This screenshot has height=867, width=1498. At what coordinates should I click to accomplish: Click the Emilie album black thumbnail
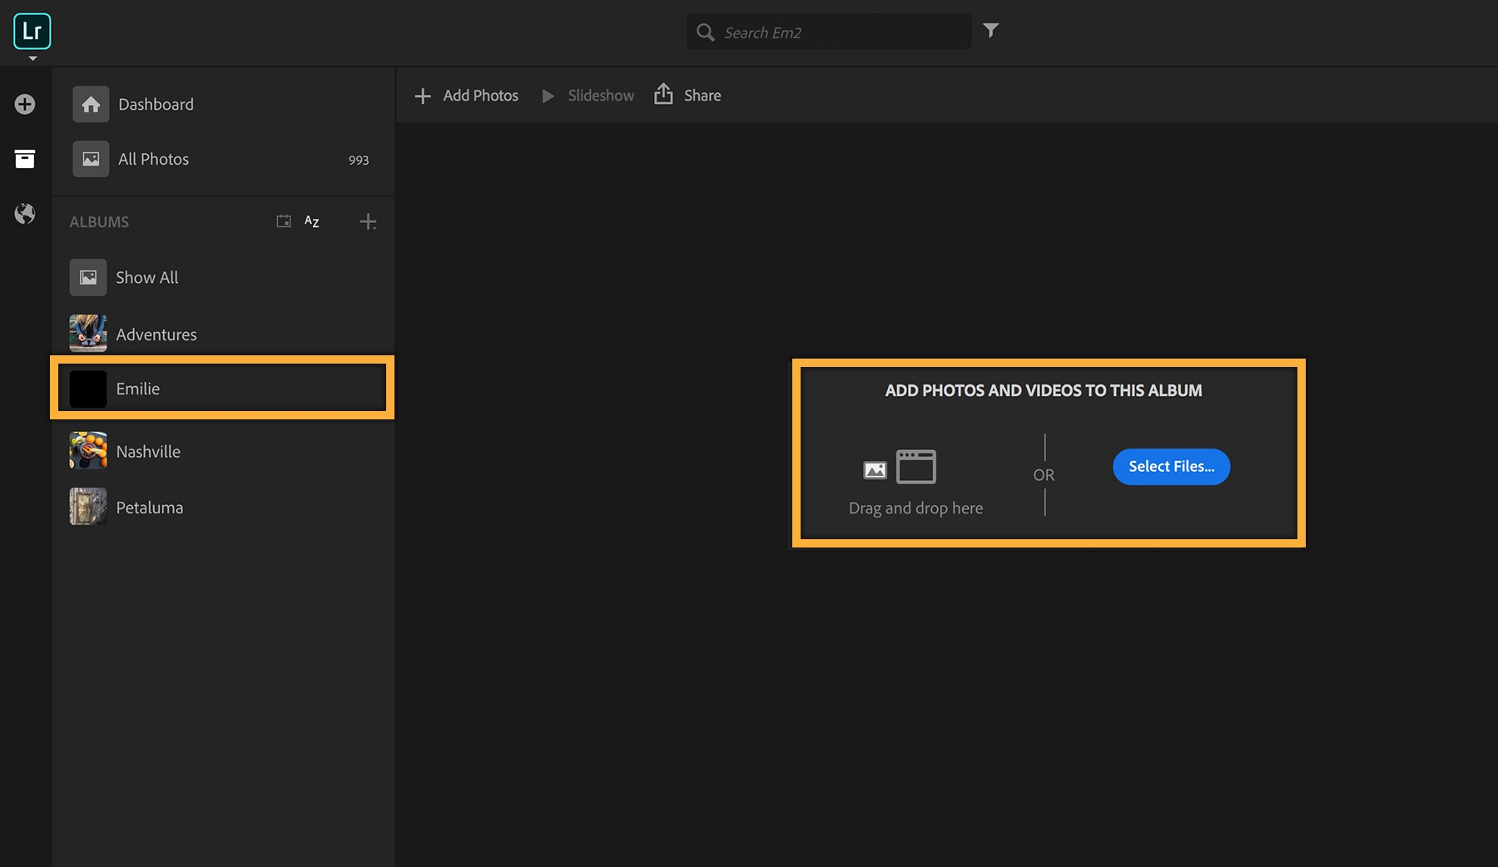point(88,389)
